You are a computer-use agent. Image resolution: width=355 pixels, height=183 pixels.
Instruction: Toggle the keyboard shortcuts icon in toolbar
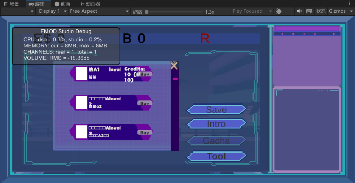click(x=309, y=11)
